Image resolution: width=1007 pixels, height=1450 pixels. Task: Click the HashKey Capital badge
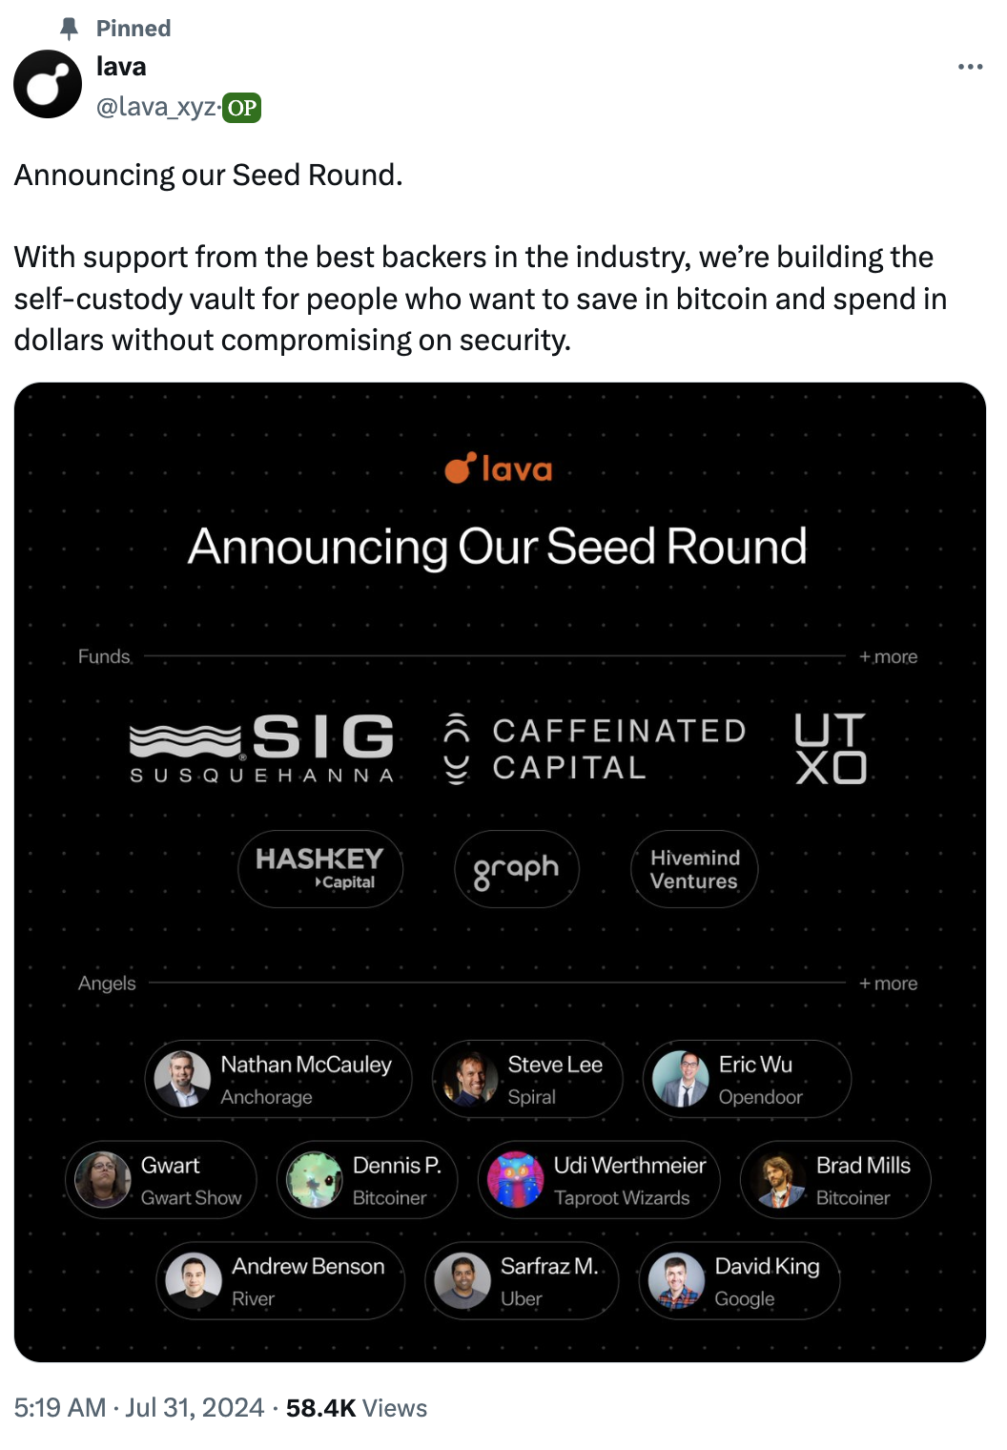pyautogui.click(x=320, y=868)
